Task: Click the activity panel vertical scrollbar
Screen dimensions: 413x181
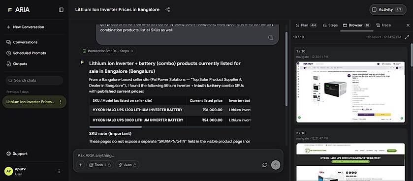Action: 412,55
